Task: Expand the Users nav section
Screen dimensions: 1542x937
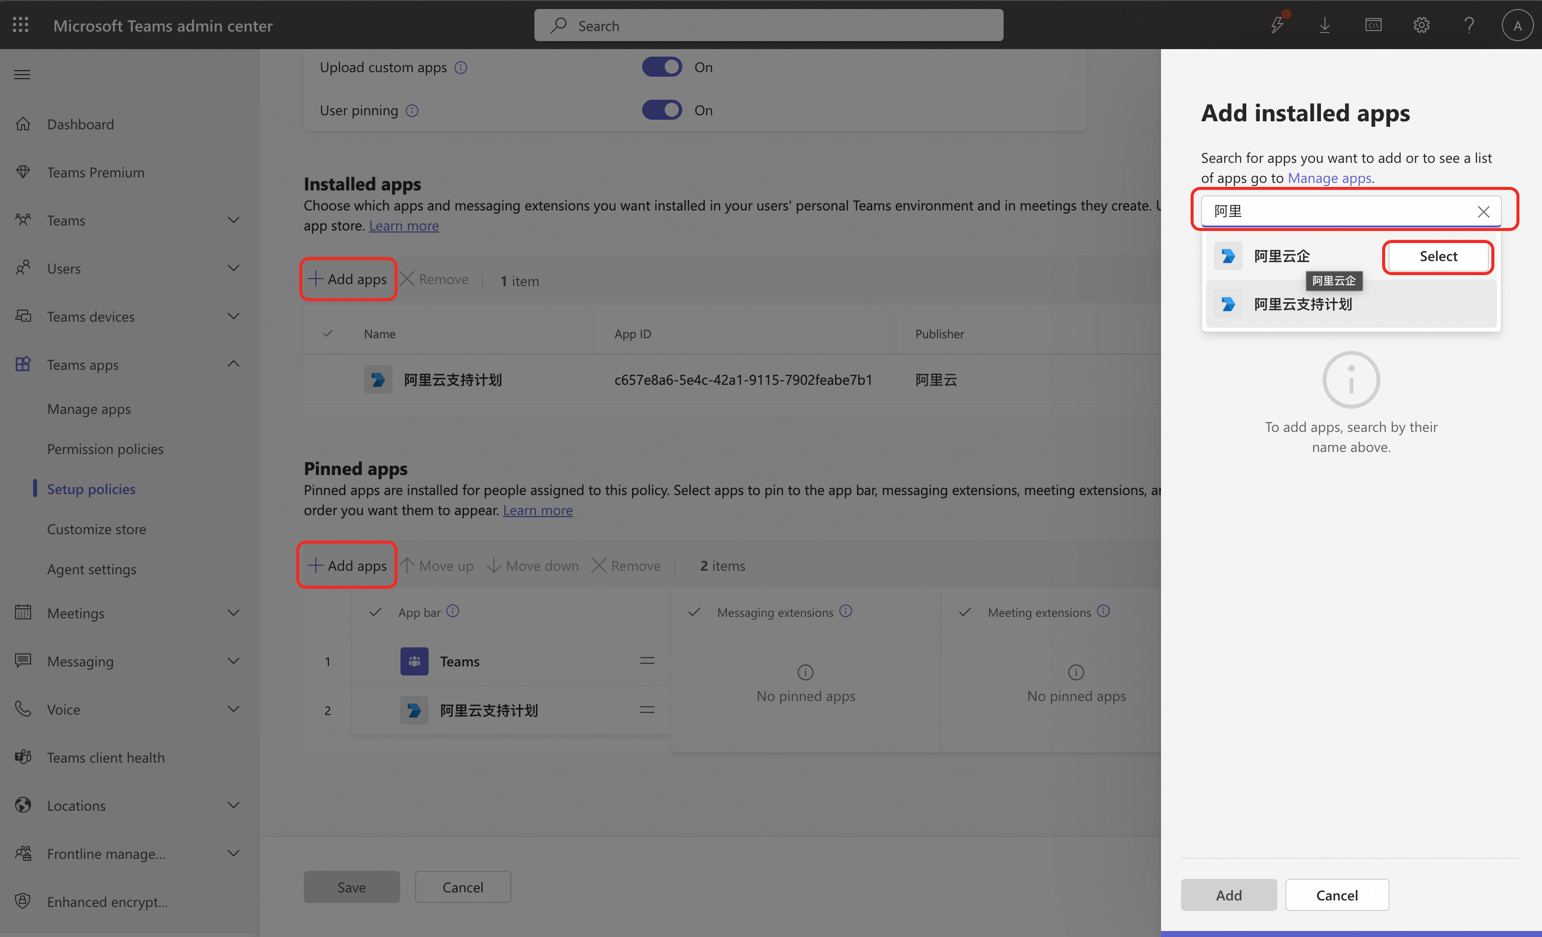Action: pyautogui.click(x=234, y=269)
